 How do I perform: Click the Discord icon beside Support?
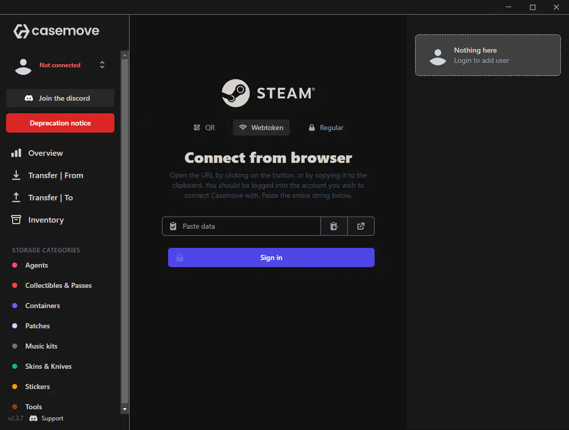(33, 418)
